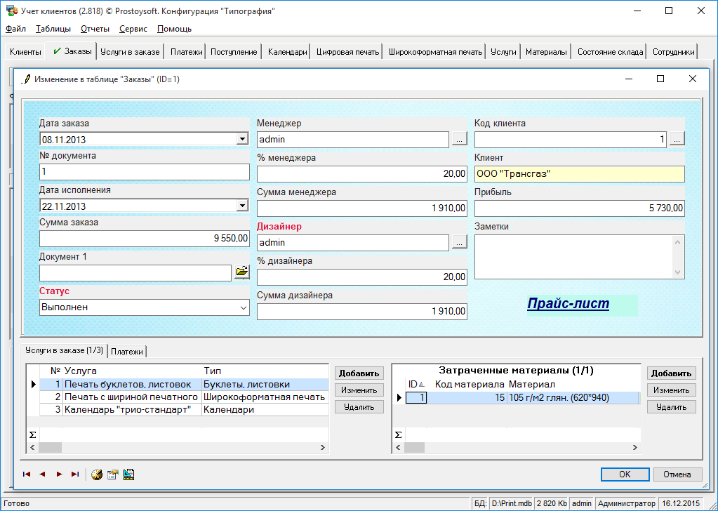Click Тип column header in services grid
718x511 pixels.
click(x=265, y=371)
